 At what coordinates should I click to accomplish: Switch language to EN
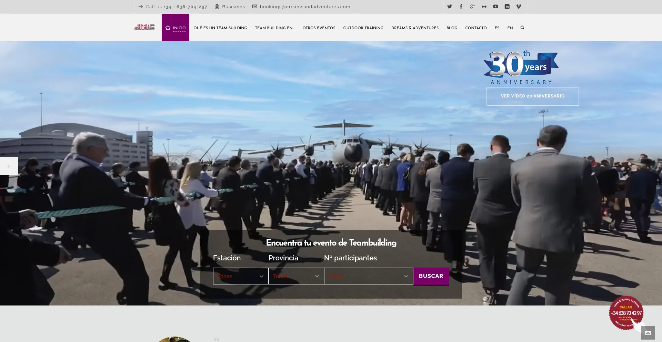(510, 28)
